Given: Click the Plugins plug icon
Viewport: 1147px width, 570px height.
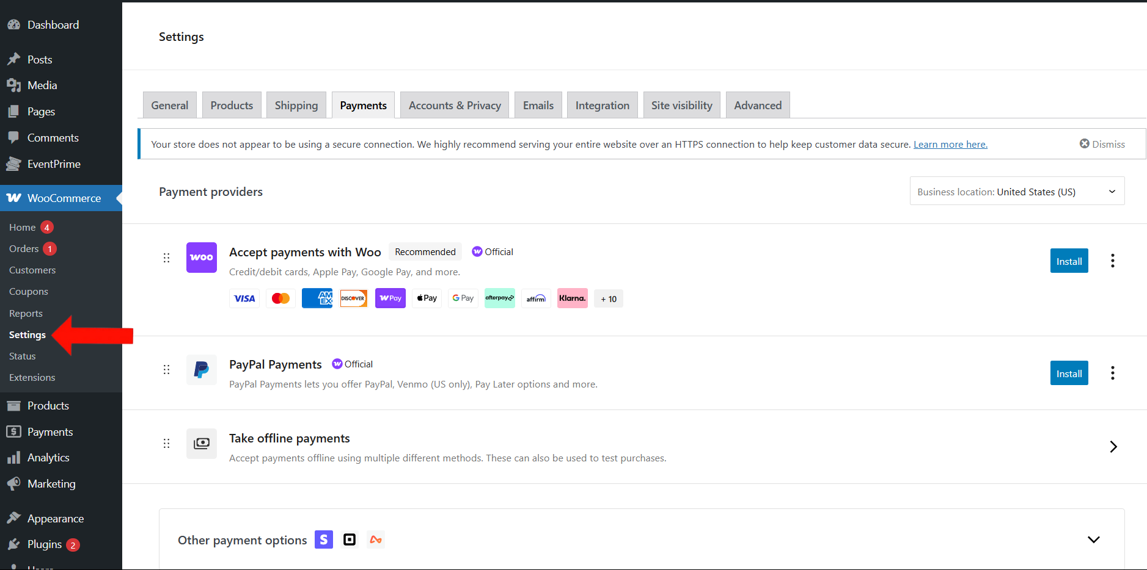Looking at the screenshot, I should coord(13,544).
